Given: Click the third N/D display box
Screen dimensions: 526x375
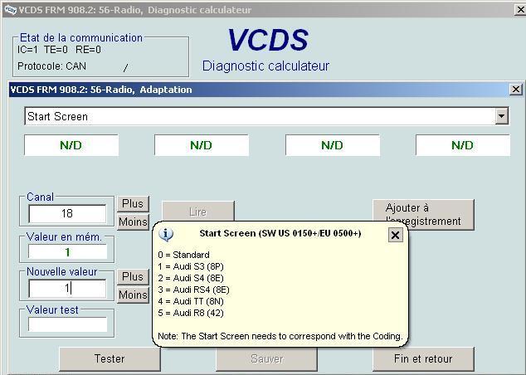Looking at the screenshot, I should tap(332, 145).
